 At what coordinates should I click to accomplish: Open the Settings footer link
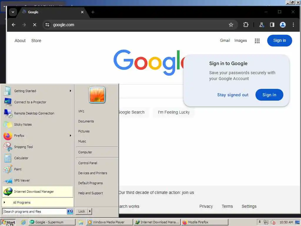click(249, 206)
